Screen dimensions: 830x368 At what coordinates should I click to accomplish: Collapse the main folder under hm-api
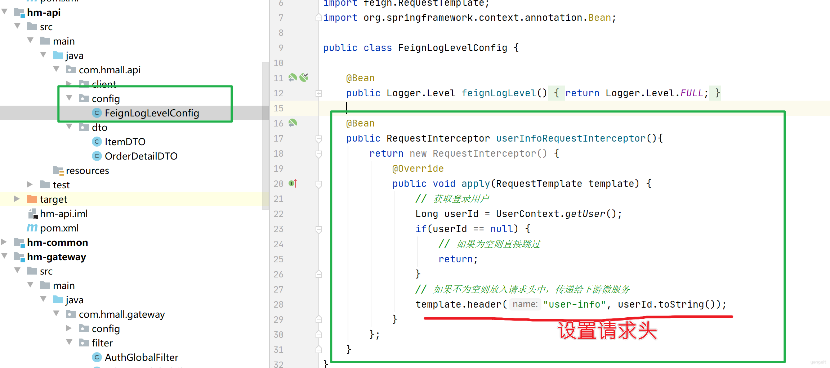click(30, 40)
